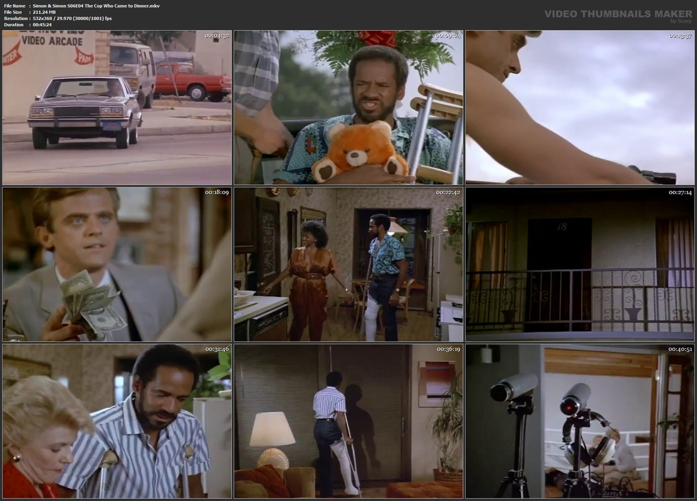Click the timestamp 00:18:09 label
The width and height of the screenshot is (697, 501).
(217, 192)
